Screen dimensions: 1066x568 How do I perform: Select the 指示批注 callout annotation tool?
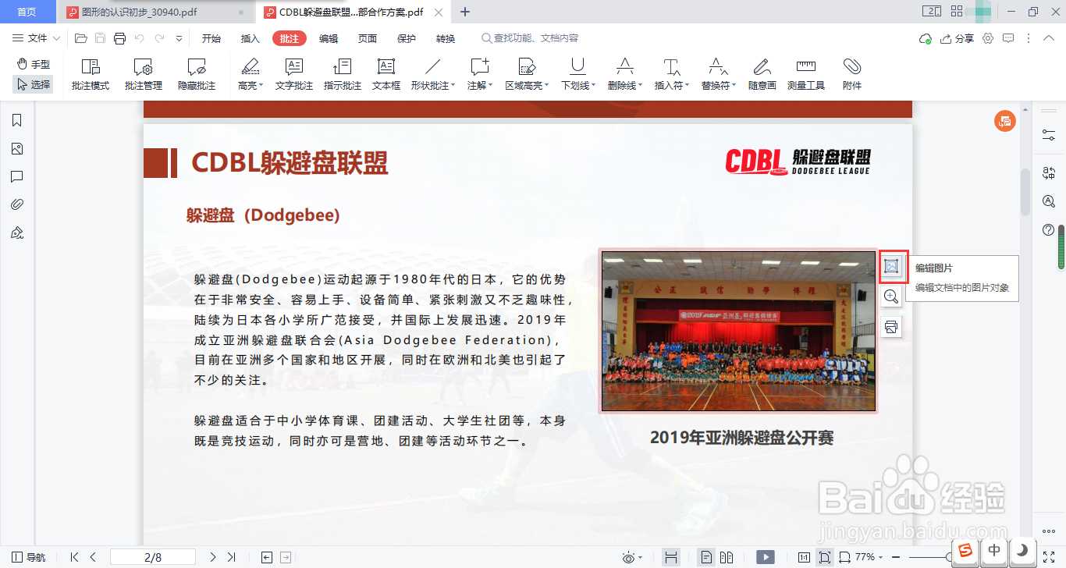[x=343, y=74]
